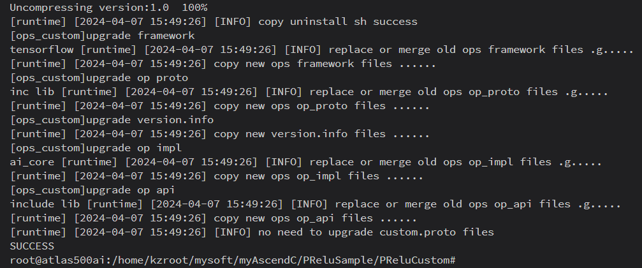Click the "[ops_custom]upgrade op api" line
Screen dimensions: 642x268
pyautogui.click(x=93, y=190)
